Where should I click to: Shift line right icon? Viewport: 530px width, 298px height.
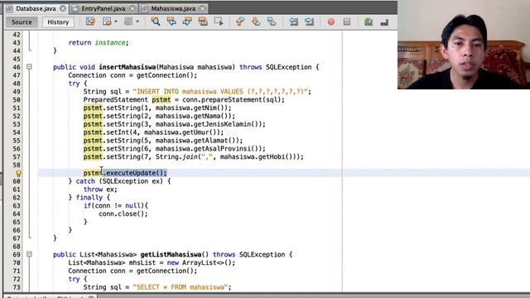309,22
